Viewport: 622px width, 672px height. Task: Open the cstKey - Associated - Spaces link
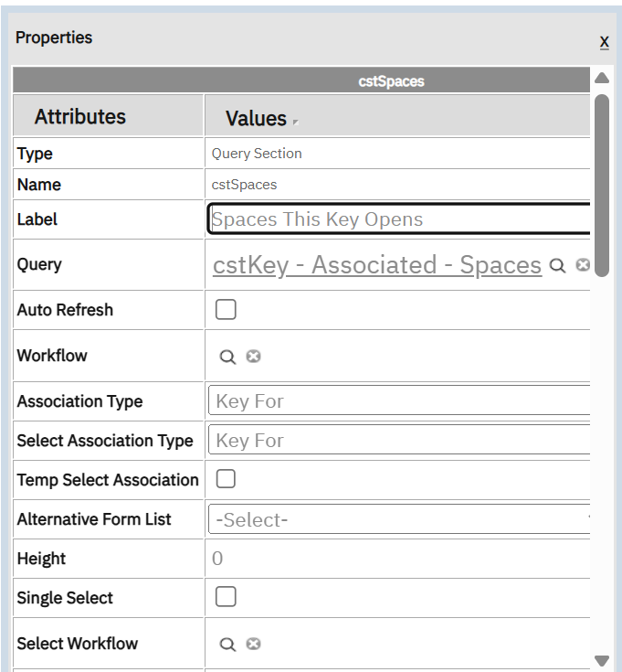[x=377, y=264]
